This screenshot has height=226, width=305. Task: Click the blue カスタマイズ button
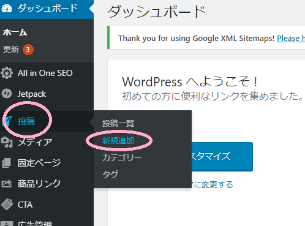[222, 156]
